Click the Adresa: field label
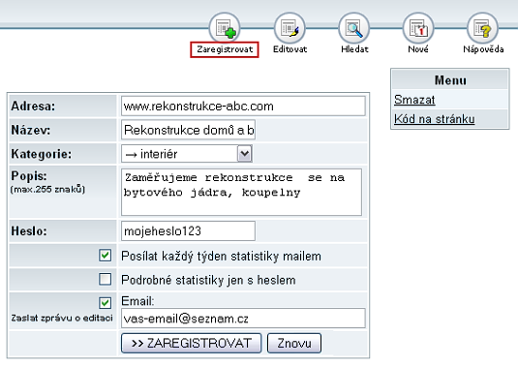Image resolution: width=518 pixels, height=366 pixels. pos(33,107)
